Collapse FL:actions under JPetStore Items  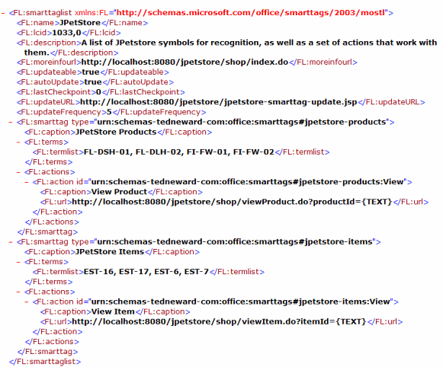point(18,292)
